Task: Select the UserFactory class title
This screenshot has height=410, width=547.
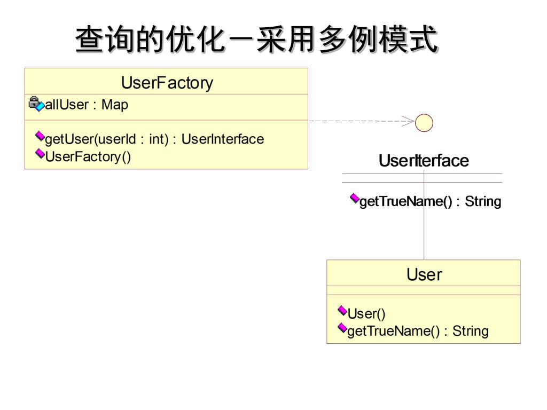Action: click(167, 83)
